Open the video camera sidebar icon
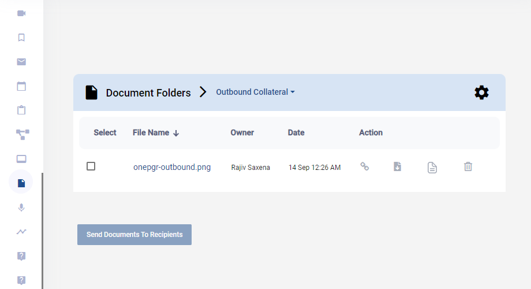 (21, 13)
